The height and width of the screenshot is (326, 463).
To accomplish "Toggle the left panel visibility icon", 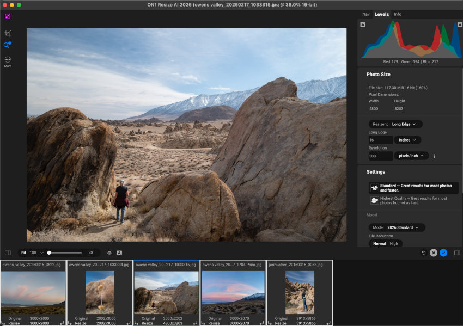I will [8, 253].
